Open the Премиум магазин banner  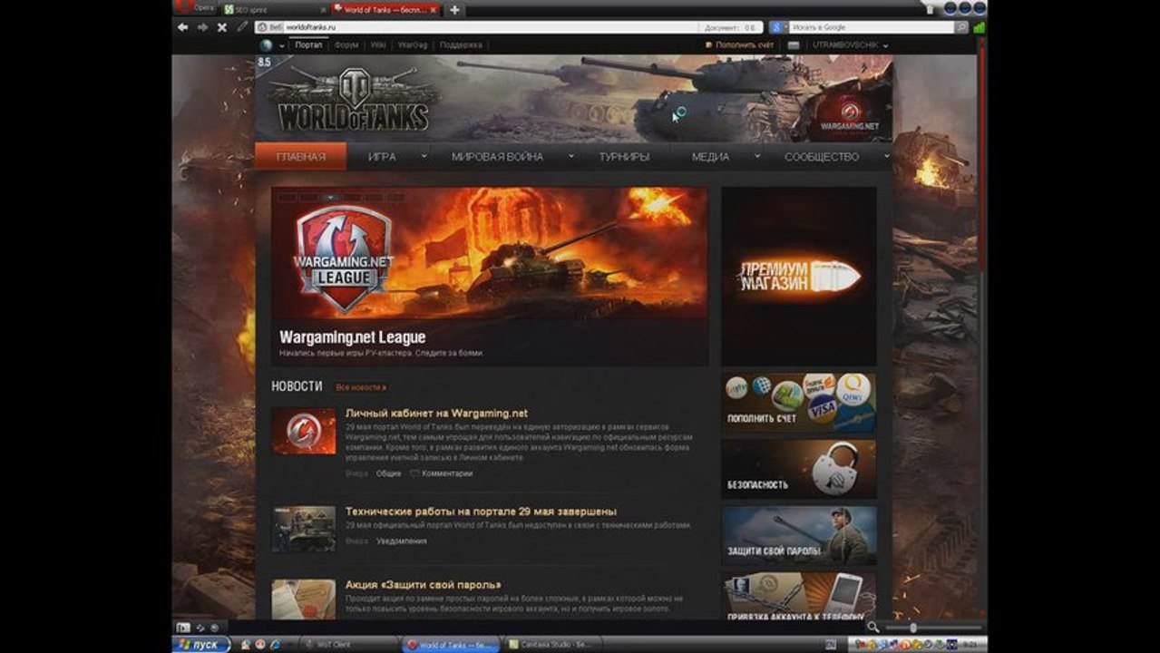[799, 276]
